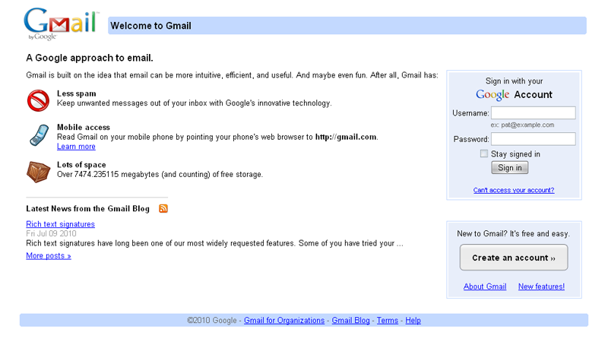
Task: Go to Gmail for Organizations footer link
Action: click(284, 321)
